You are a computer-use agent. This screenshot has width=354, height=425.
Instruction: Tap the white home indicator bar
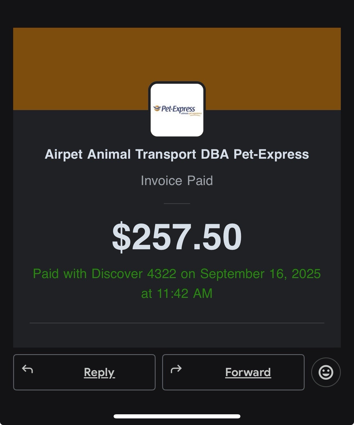177,416
